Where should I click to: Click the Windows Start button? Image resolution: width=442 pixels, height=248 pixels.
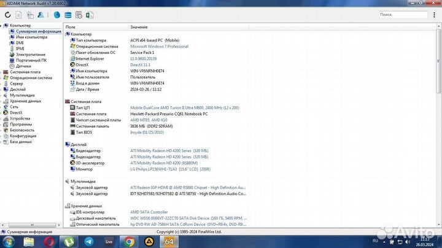click(8, 242)
